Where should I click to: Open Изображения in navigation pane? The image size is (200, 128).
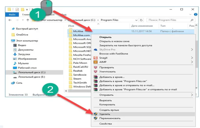27,59
